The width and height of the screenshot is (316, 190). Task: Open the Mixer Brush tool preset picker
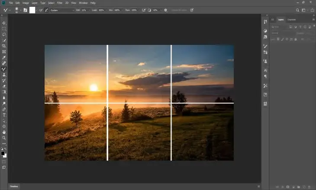pyautogui.click(x=6, y=10)
